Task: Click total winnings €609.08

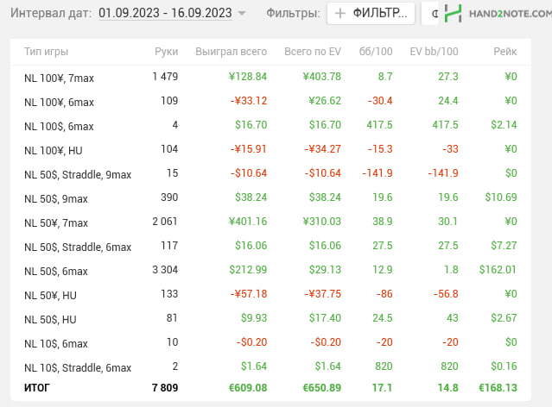Action: [248, 388]
